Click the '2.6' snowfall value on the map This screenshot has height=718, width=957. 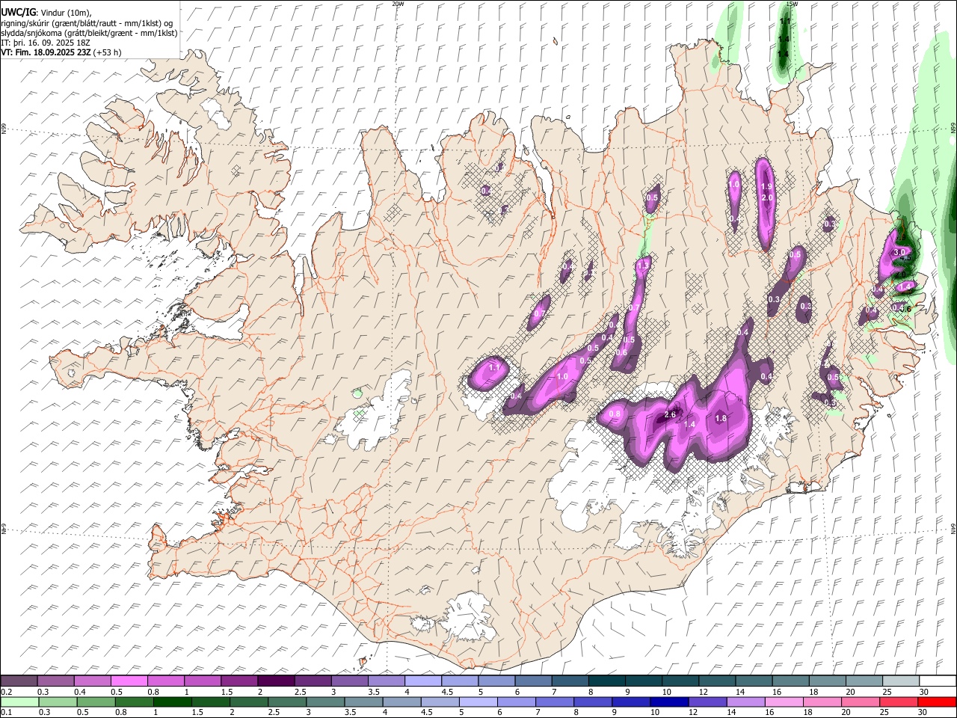670,414
